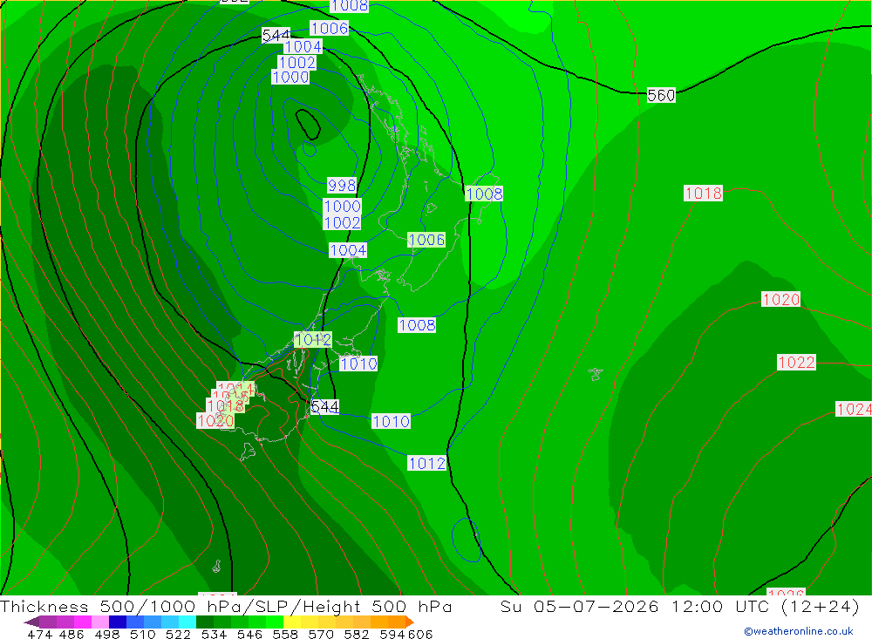Click the orange right arrow at the legend end
Screen dimensions: 872x639
[410, 622]
